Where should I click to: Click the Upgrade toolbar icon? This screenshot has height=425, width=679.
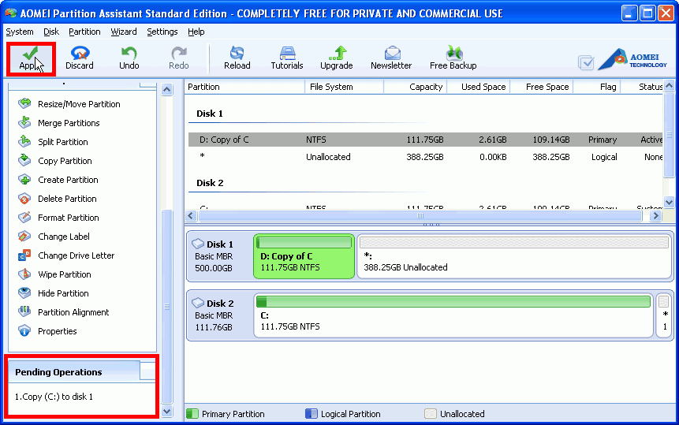click(337, 59)
